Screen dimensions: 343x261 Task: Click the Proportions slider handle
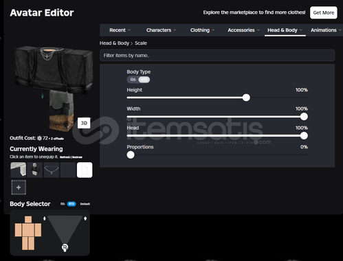(131, 155)
